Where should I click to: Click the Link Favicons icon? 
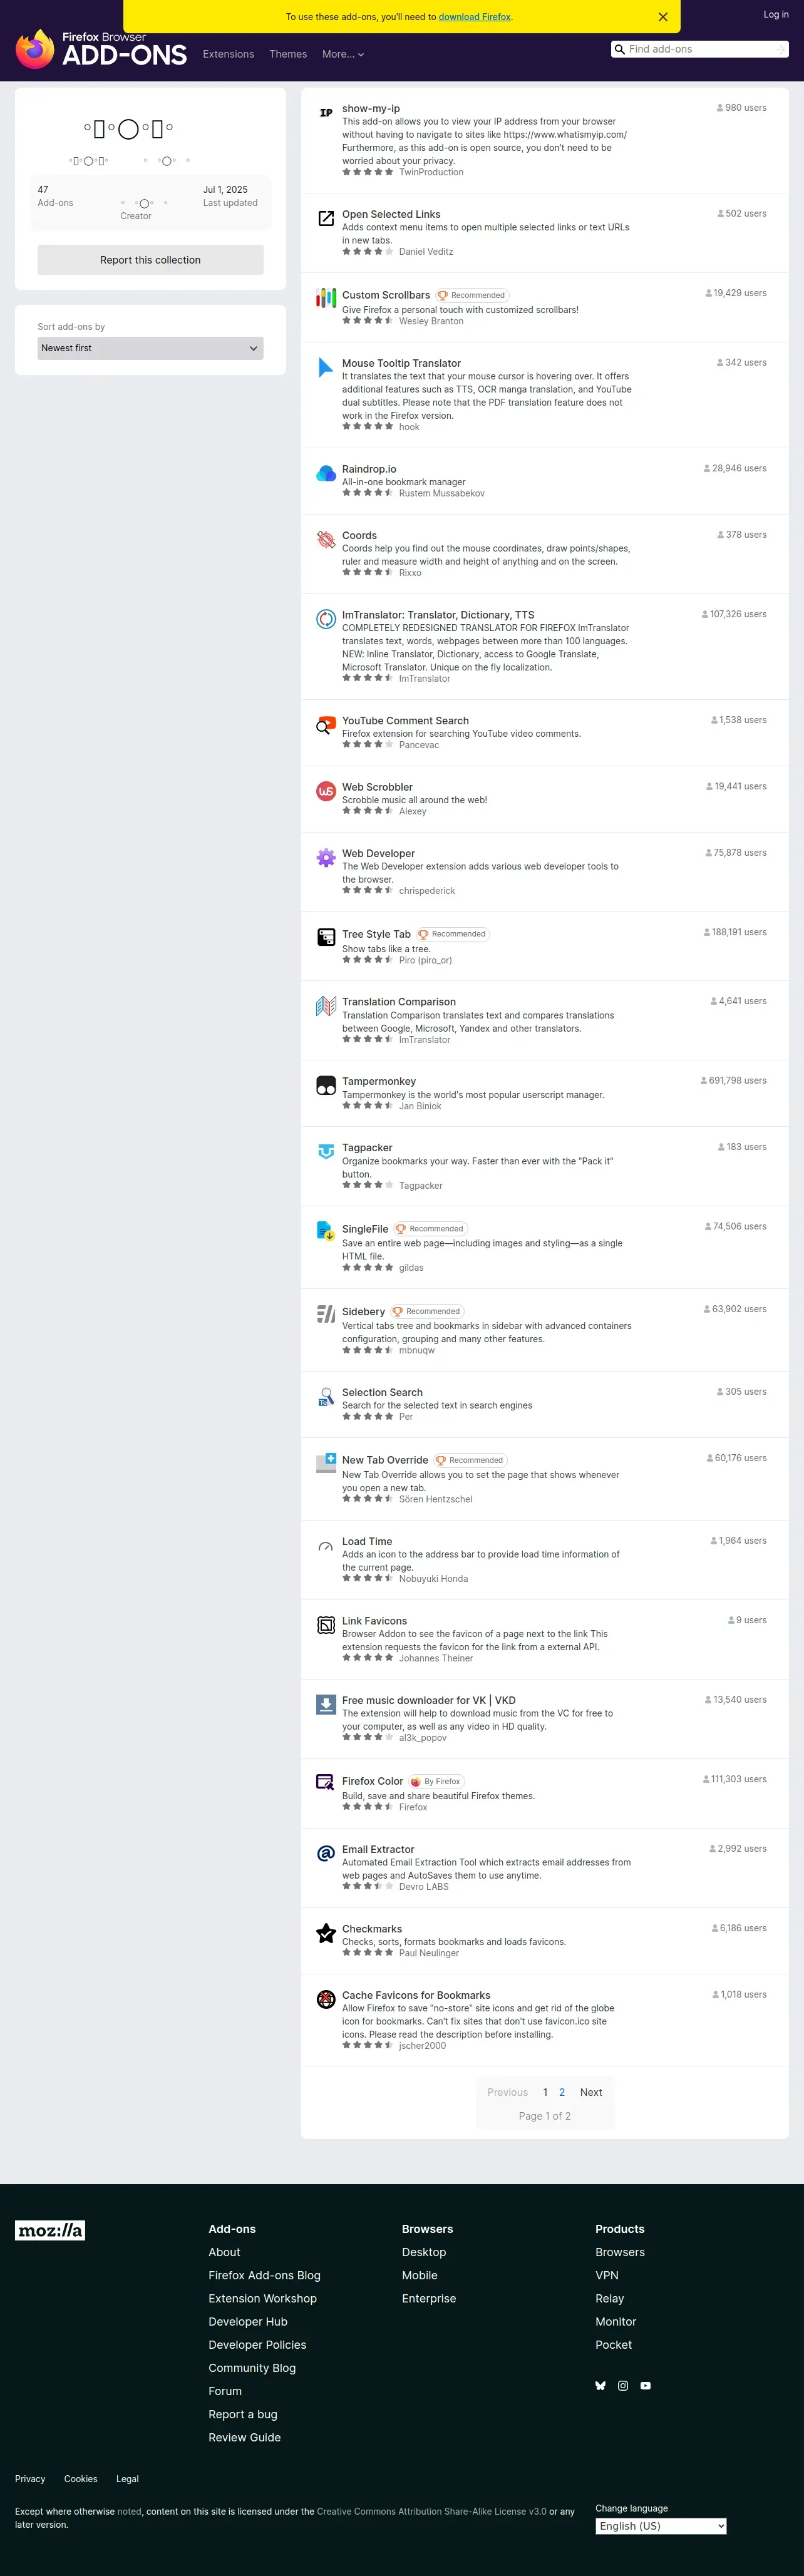pos(326,1625)
